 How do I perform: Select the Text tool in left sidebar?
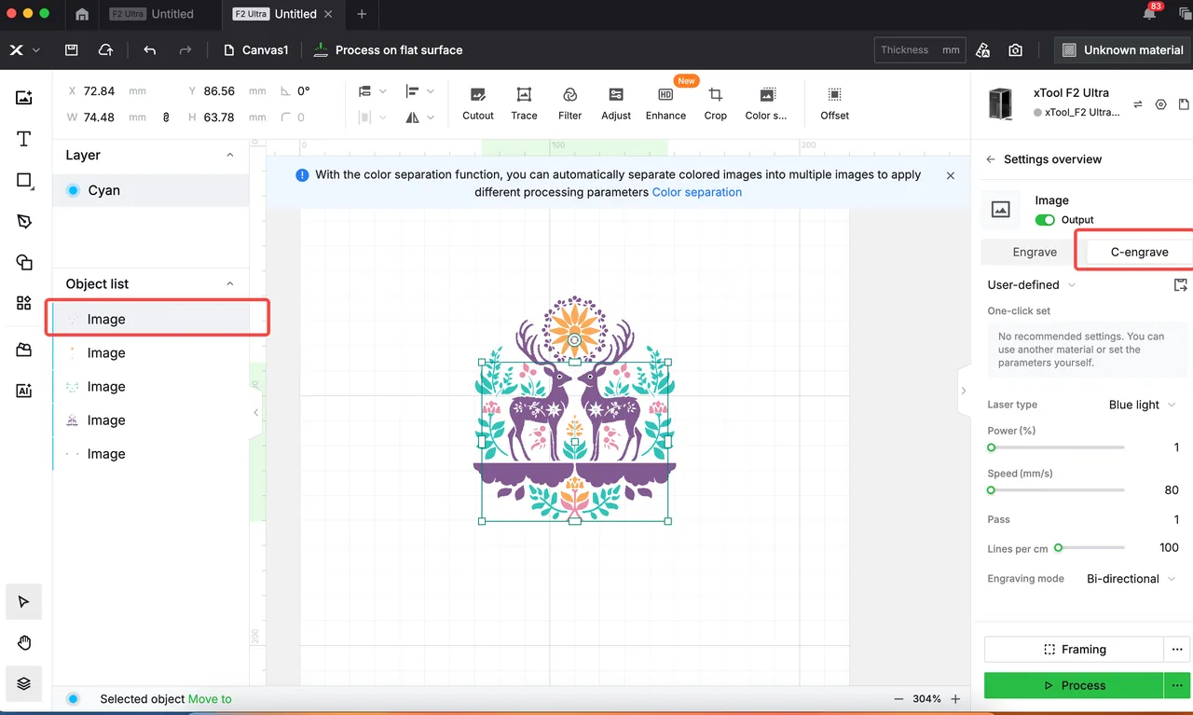[x=24, y=139]
